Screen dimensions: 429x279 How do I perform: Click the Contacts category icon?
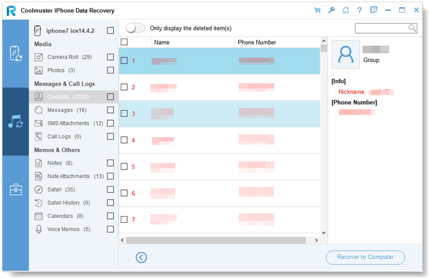click(x=39, y=97)
